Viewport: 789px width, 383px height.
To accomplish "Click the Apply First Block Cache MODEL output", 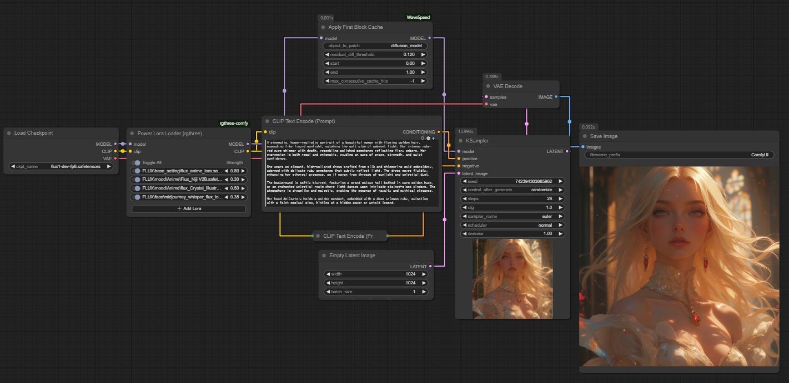I will 430,38.
